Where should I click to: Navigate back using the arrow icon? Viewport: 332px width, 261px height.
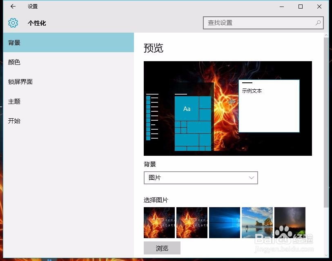[12, 7]
